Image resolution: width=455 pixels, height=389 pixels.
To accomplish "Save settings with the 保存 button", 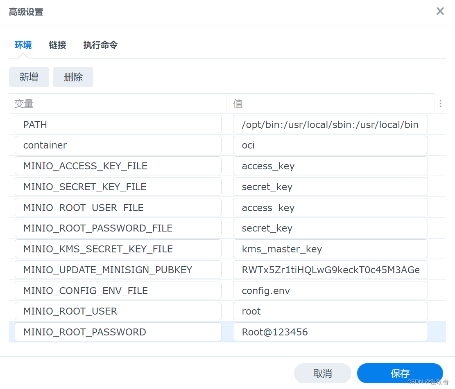I will click(x=400, y=373).
